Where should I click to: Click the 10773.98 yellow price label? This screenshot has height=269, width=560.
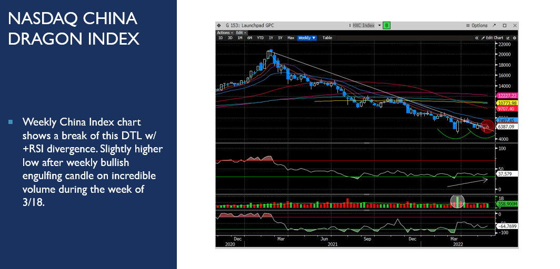(507, 103)
